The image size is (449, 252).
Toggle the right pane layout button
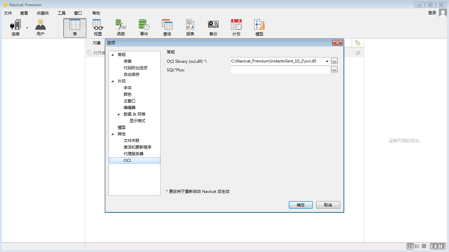coord(442,246)
